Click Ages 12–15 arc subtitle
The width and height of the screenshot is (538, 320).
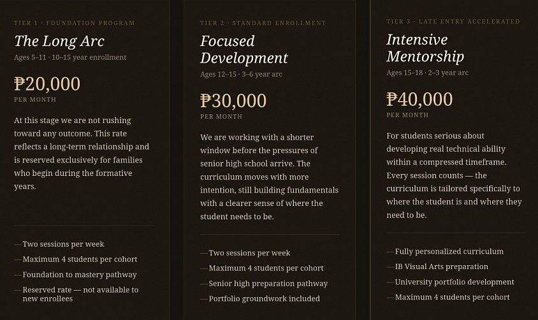coord(241,74)
